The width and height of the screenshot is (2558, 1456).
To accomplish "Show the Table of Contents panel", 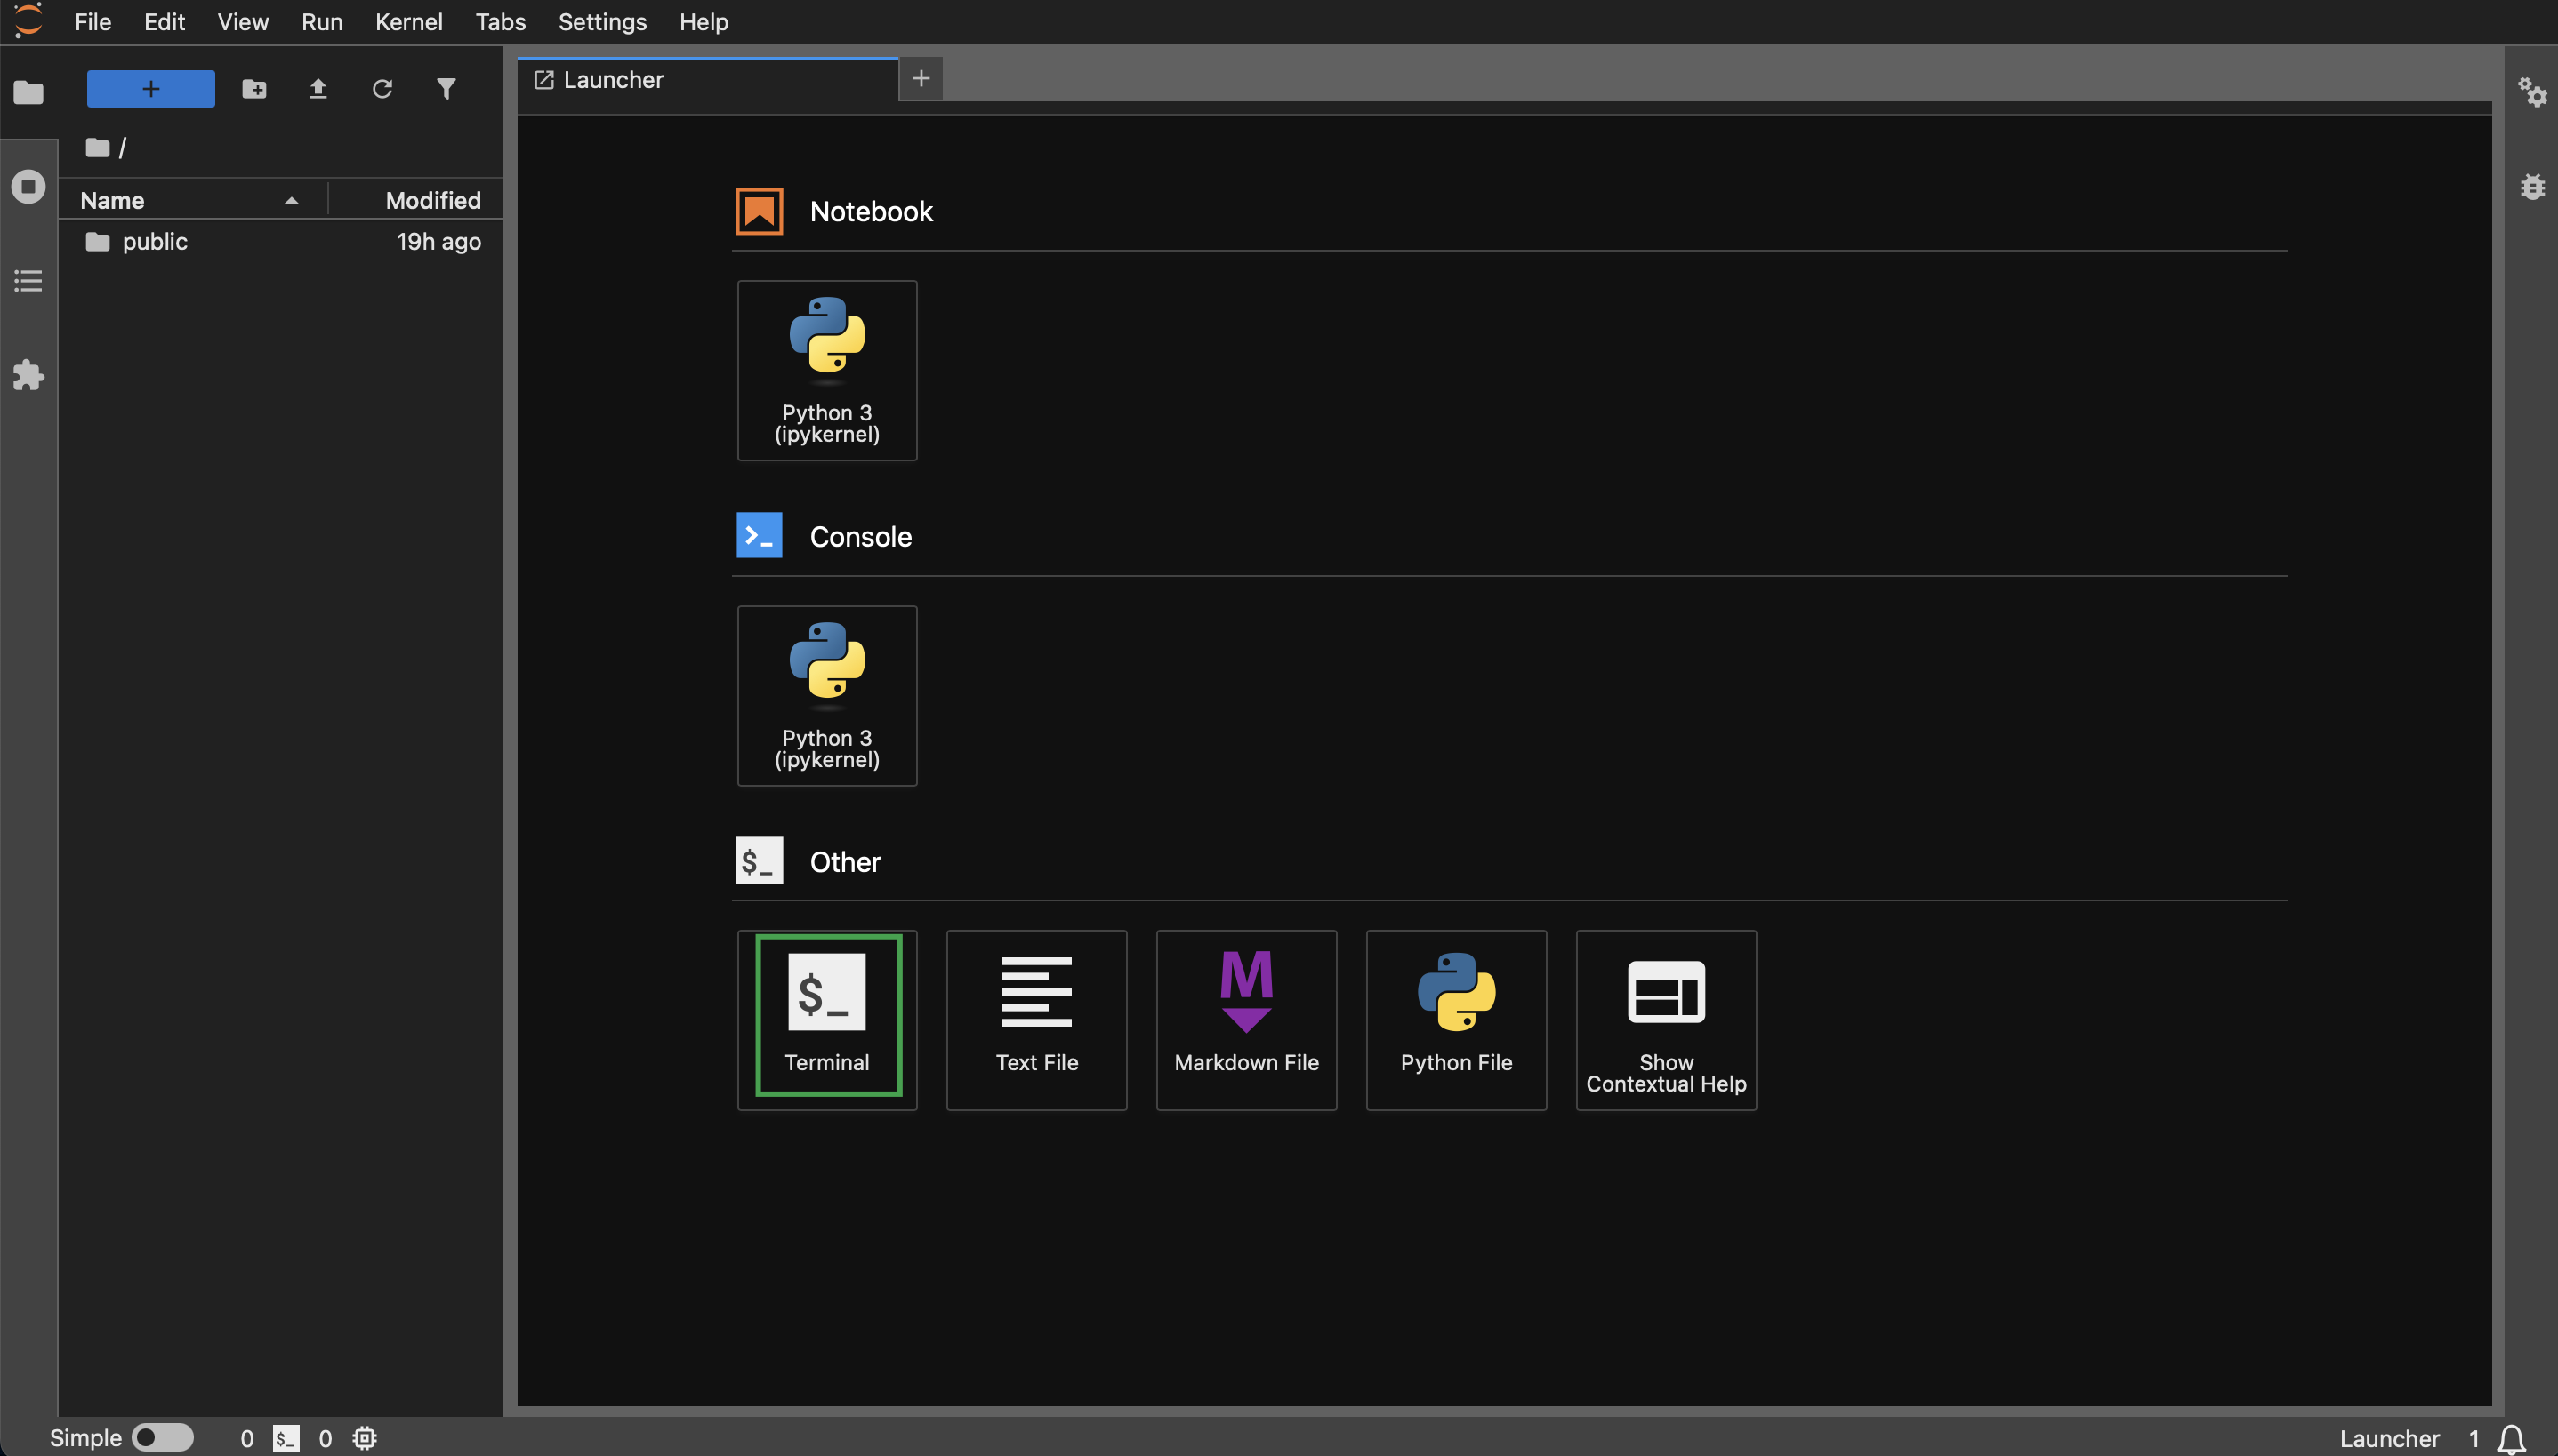I will pyautogui.click(x=28, y=281).
